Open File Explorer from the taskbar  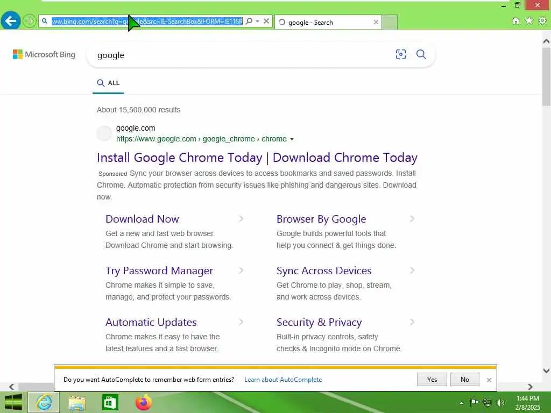(x=77, y=403)
